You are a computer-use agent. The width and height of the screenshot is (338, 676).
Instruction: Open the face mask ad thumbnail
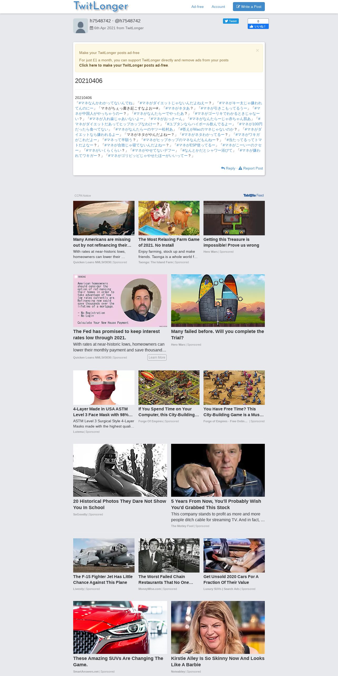[x=104, y=387]
